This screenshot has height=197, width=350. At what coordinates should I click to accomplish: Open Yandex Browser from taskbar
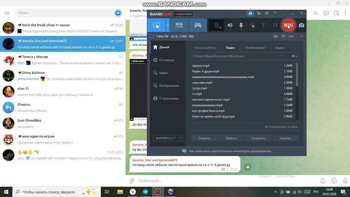[x=133, y=192]
